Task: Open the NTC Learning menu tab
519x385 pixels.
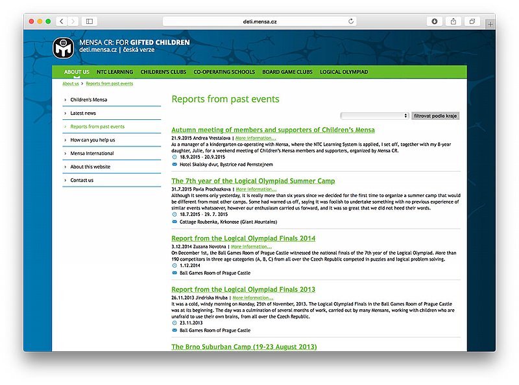Action: (x=115, y=72)
